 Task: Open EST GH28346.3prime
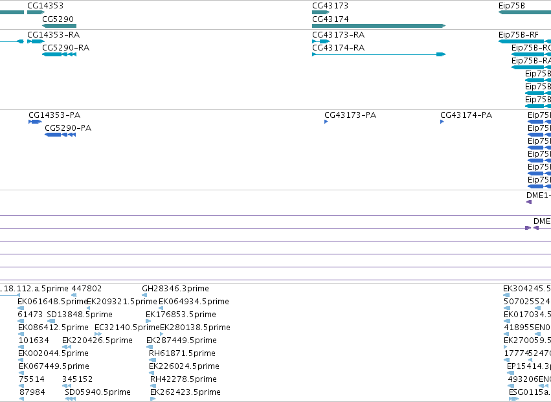pyautogui.click(x=175, y=289)
